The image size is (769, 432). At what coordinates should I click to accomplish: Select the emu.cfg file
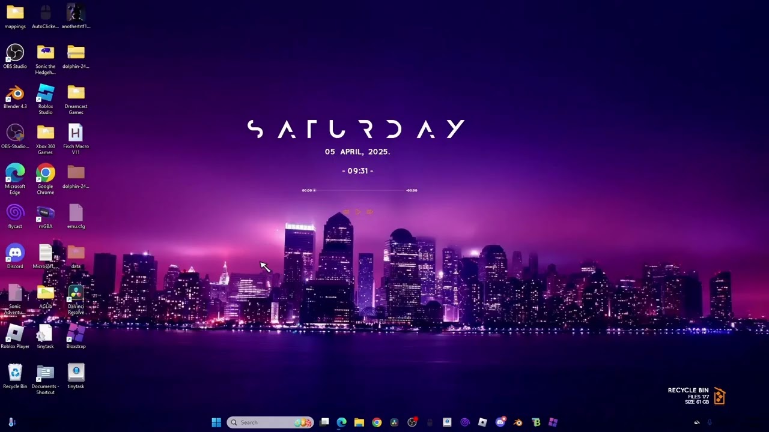click(76, 217)
